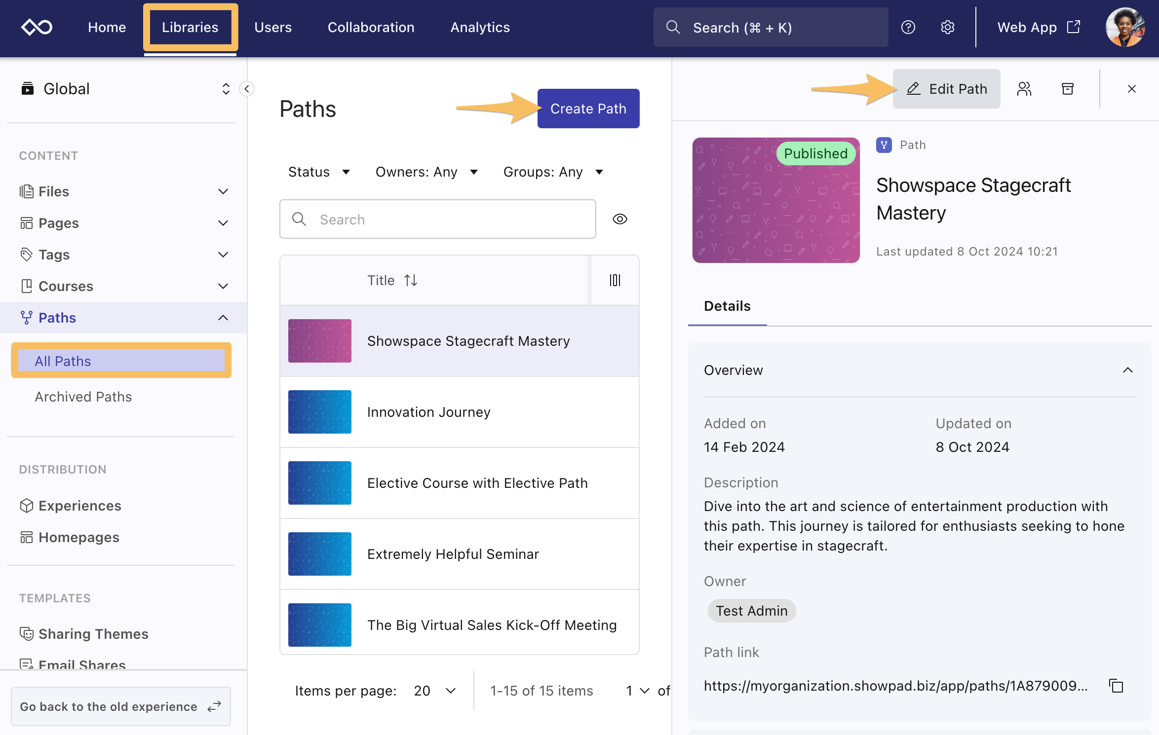
Task: Collapse the Overview section
Action: coord(1127,370)
